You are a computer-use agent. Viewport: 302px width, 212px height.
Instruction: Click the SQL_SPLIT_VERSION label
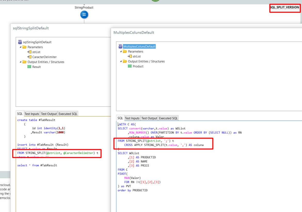284,7
